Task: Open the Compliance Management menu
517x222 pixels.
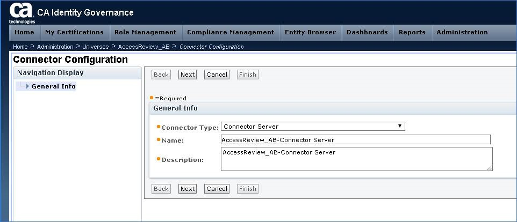Action: click(231, 32)
